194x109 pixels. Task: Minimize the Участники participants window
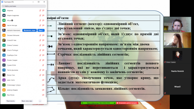point(33,2)
